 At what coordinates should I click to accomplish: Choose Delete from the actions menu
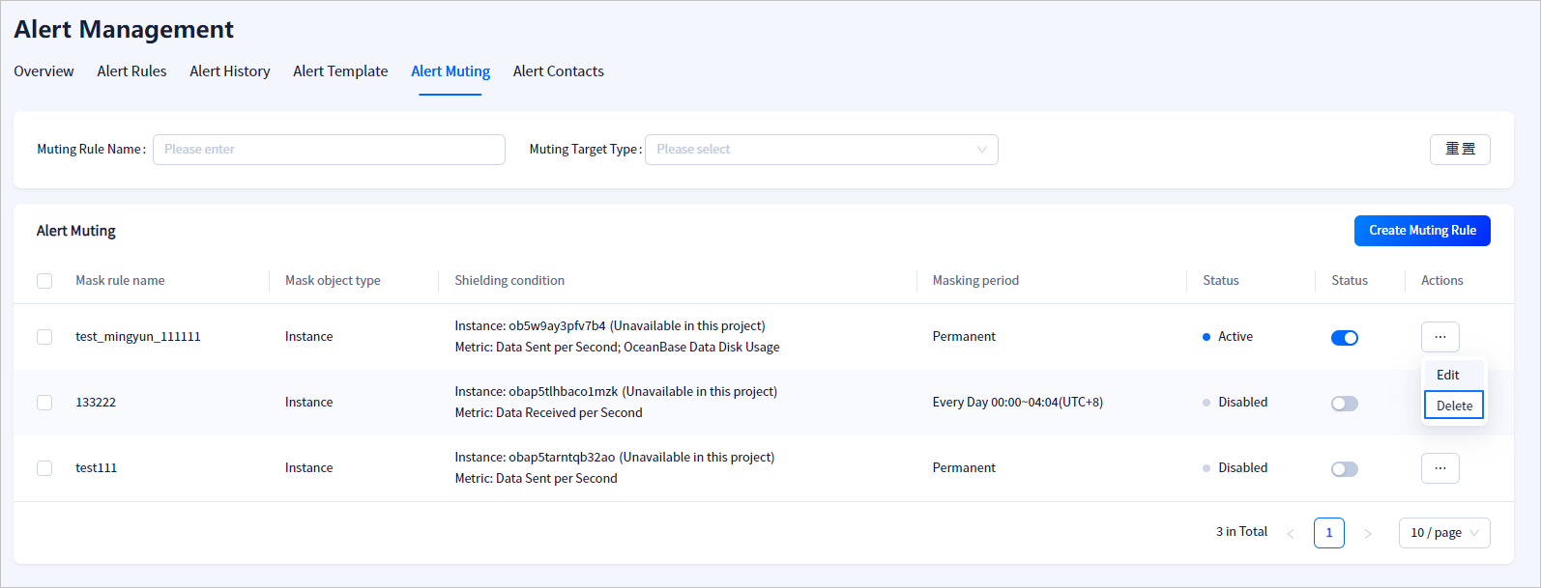[x=1453, y=406]
